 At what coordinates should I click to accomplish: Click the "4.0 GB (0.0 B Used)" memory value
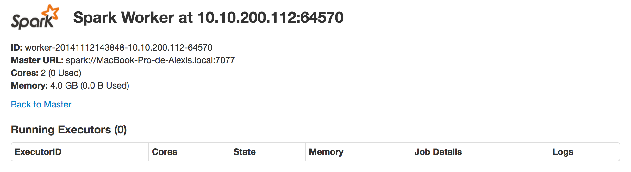pos(90,86)
